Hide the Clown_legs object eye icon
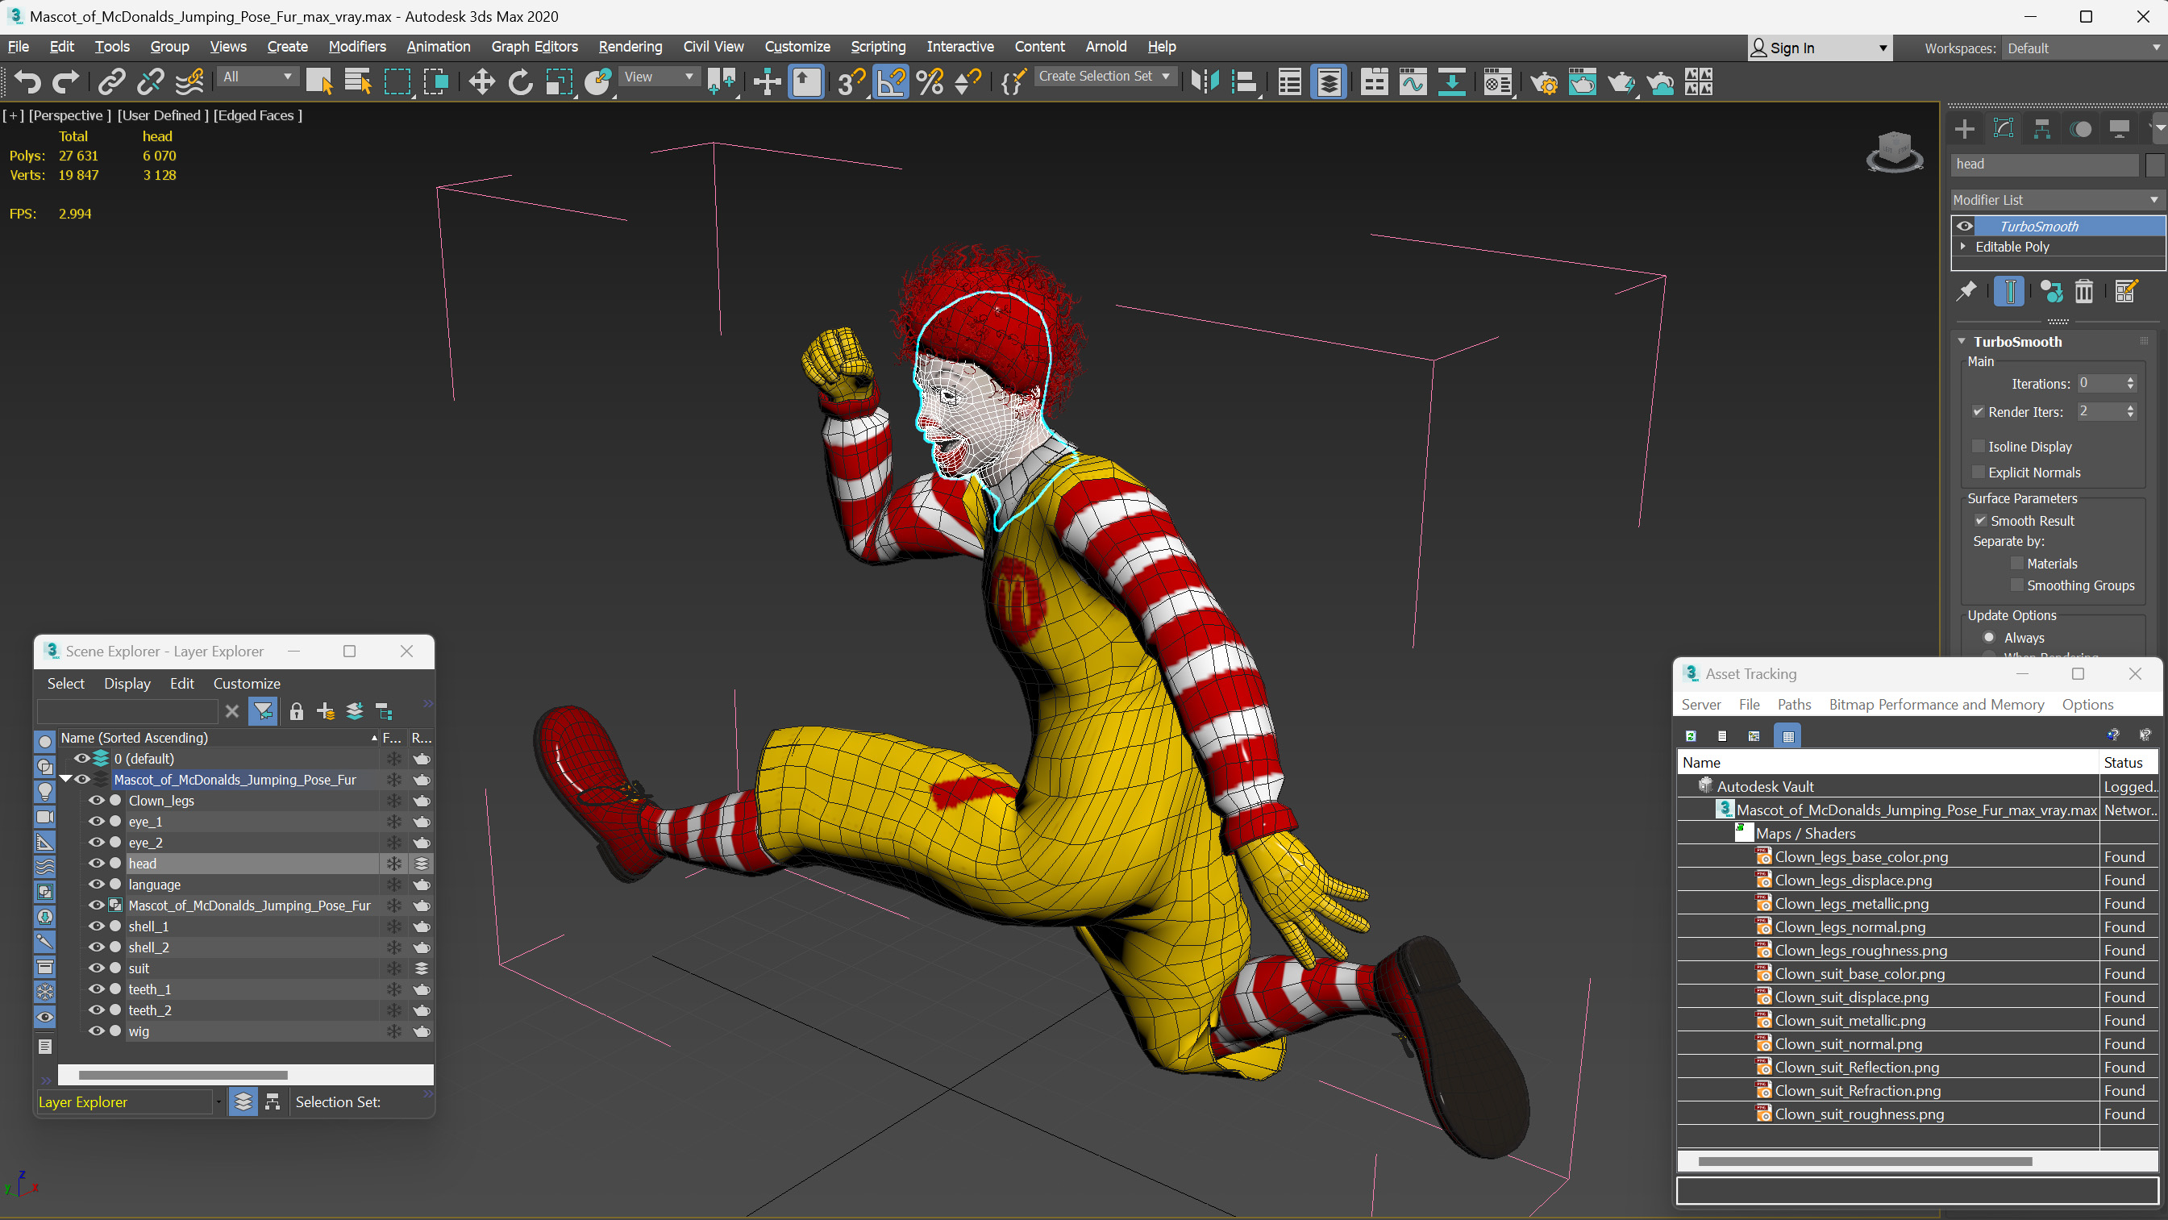The width and height of the screenshot is (2168, 1220). pos(96,800)
